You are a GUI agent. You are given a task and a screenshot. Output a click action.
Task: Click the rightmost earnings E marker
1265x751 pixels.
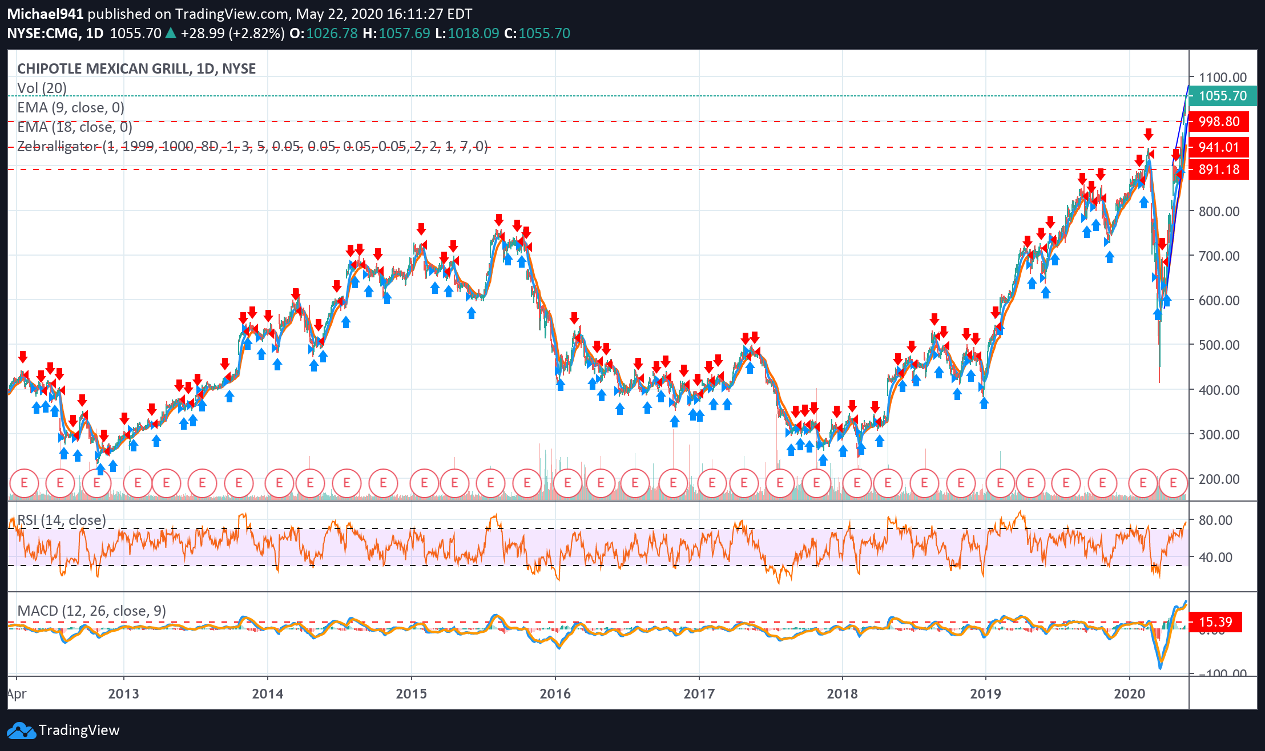click(1173, 483)
